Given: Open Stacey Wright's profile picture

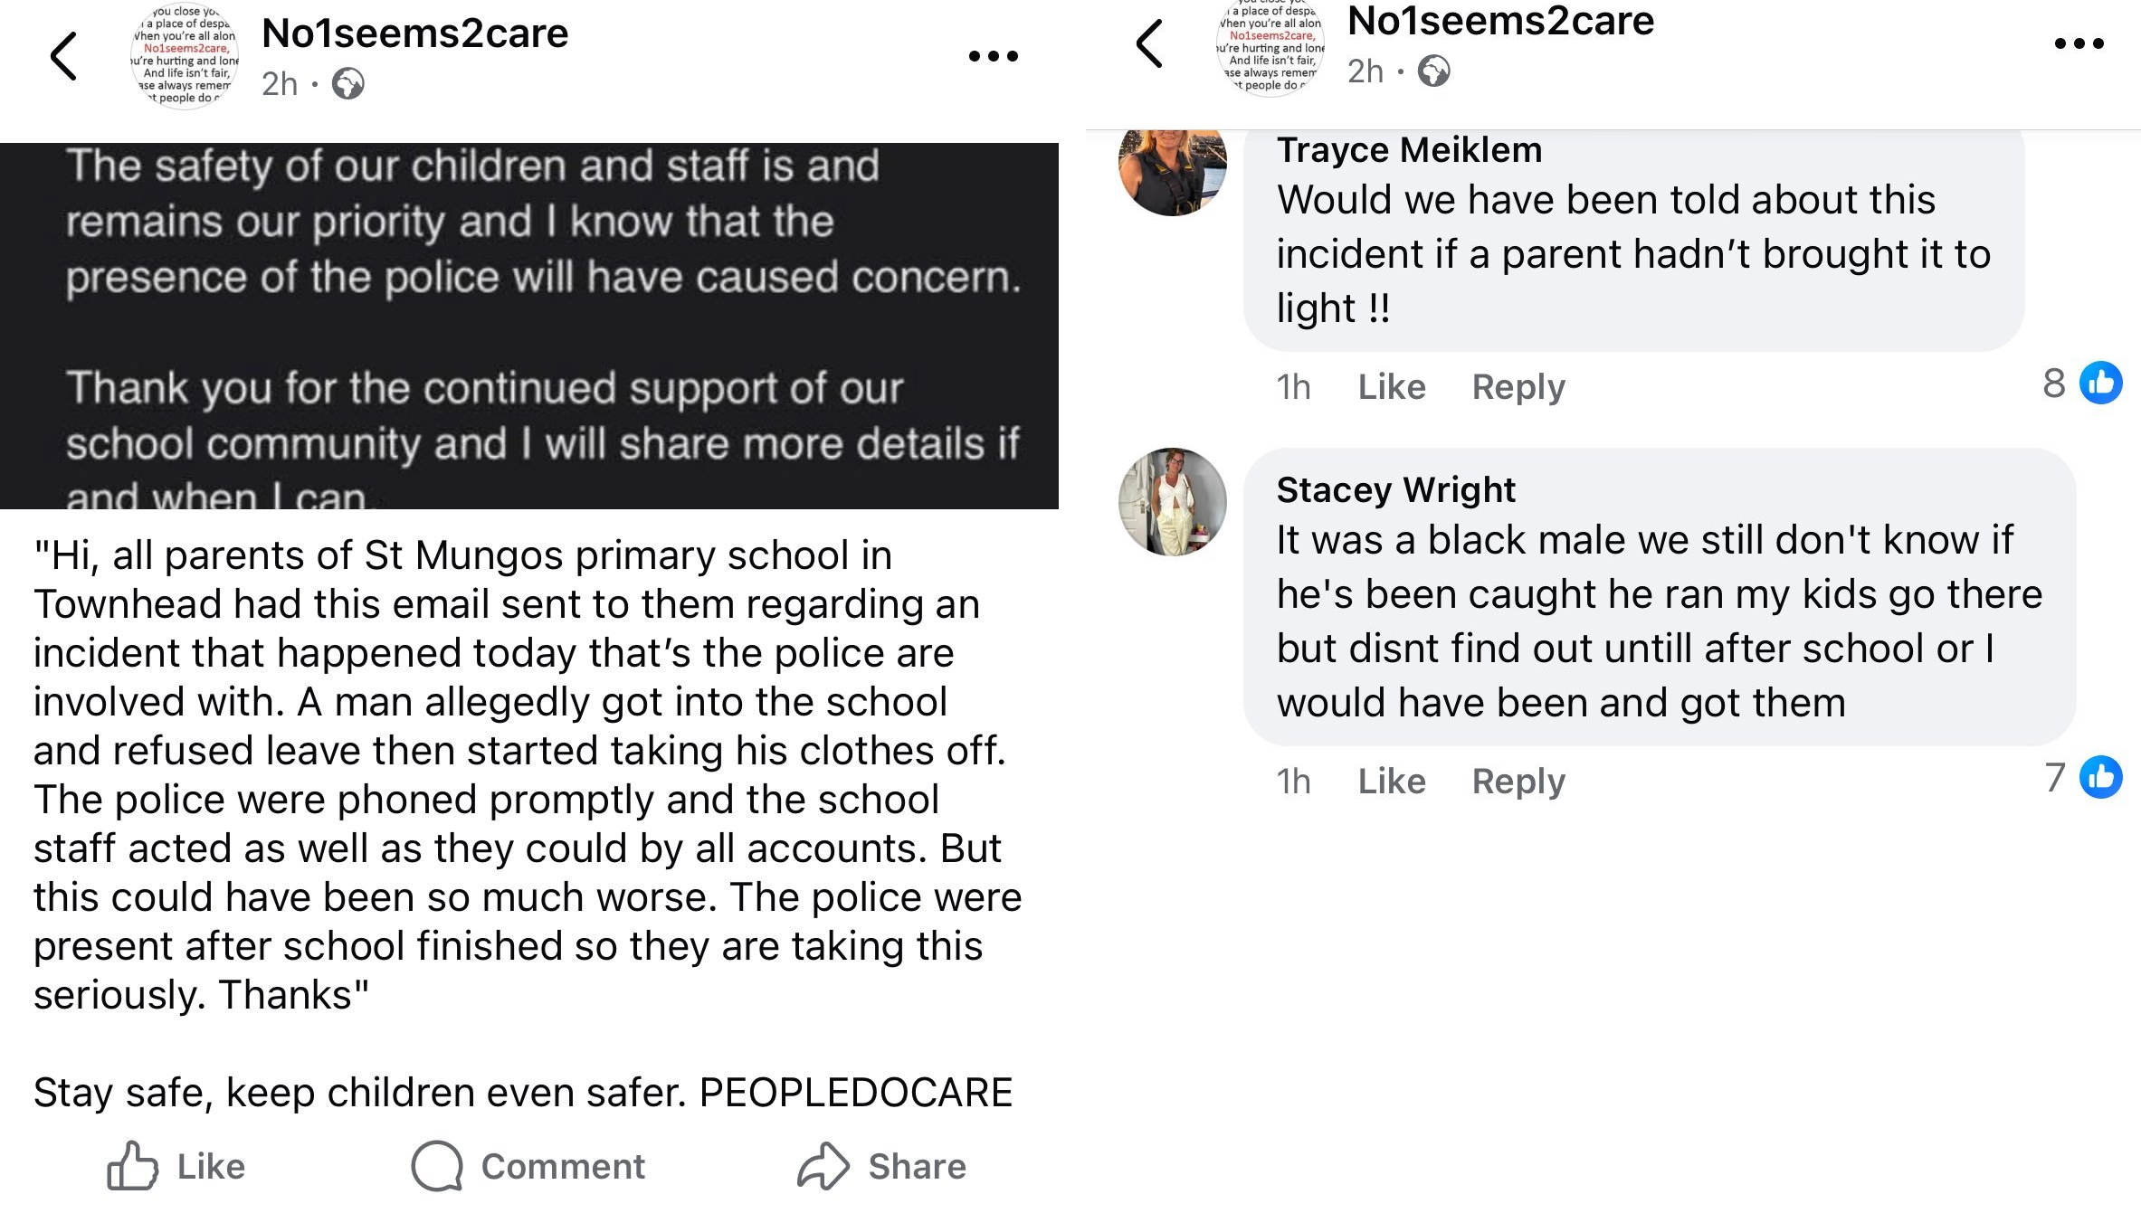Looking at the screenshot, I should pos(1173,501).
